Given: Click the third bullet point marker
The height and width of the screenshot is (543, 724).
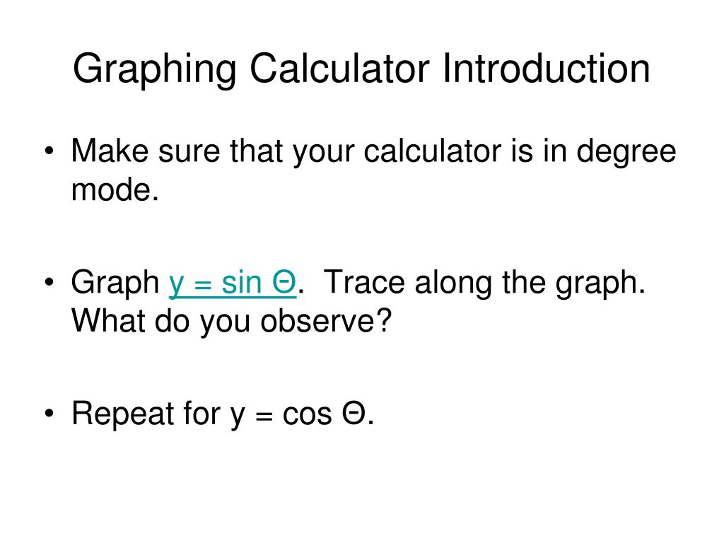Looking at the screenshot, I should coord(49,413).
